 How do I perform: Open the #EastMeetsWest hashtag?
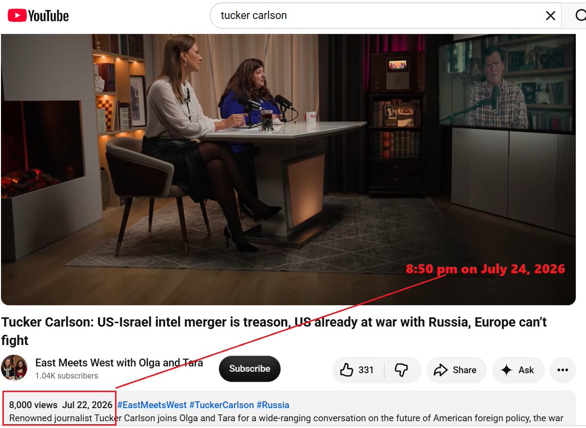pyautogui.click(x=152, y=405)
